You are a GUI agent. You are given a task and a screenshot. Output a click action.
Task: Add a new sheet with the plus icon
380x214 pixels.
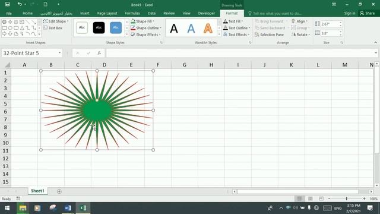click(x=59, y=191)
